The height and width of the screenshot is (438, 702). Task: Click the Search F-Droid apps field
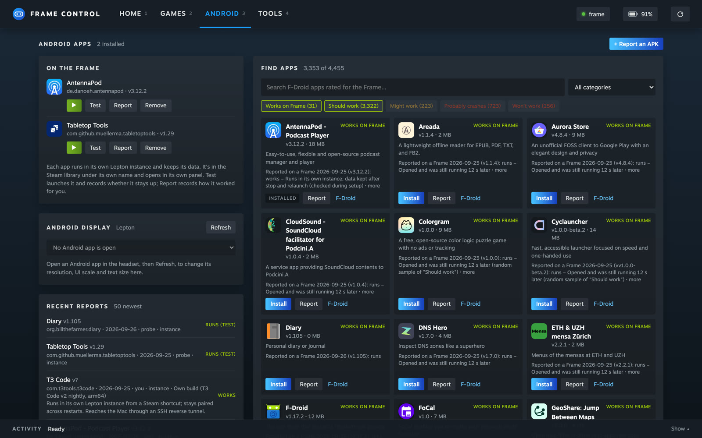(x=412, y=87)
